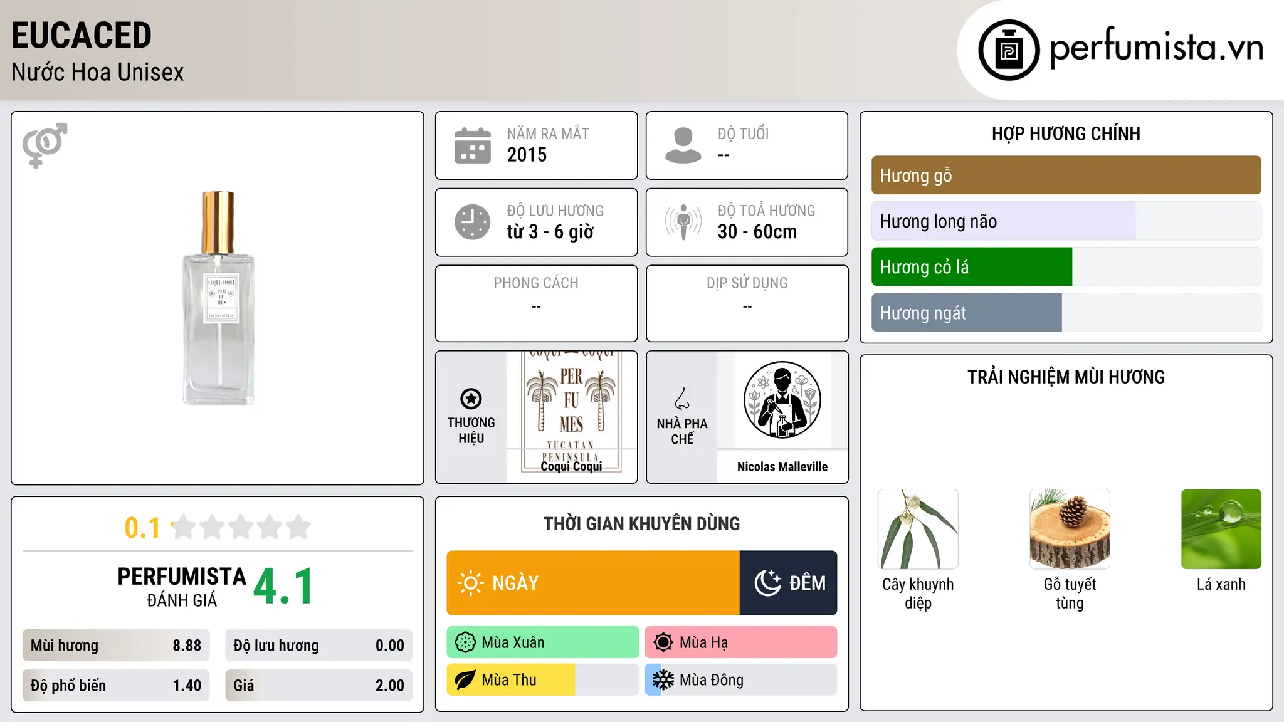Viewport: 1284px width, 722px height.
Task: Click the leaf icon beside Mùa Thu
Action: coord(465,680)
